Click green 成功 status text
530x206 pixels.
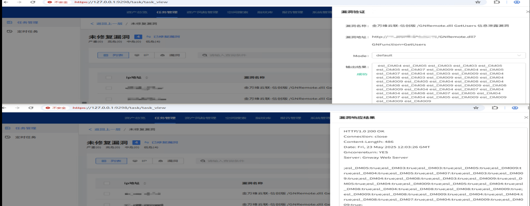coord(362,74)
